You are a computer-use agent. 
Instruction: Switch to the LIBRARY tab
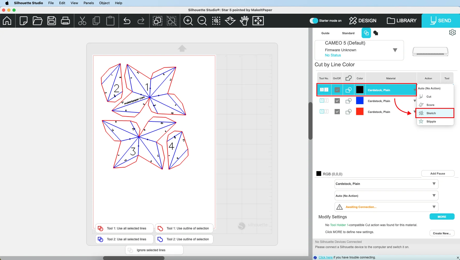pos(402,20)
